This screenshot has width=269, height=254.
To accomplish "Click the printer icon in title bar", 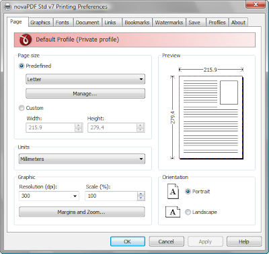I will point(7,7).
